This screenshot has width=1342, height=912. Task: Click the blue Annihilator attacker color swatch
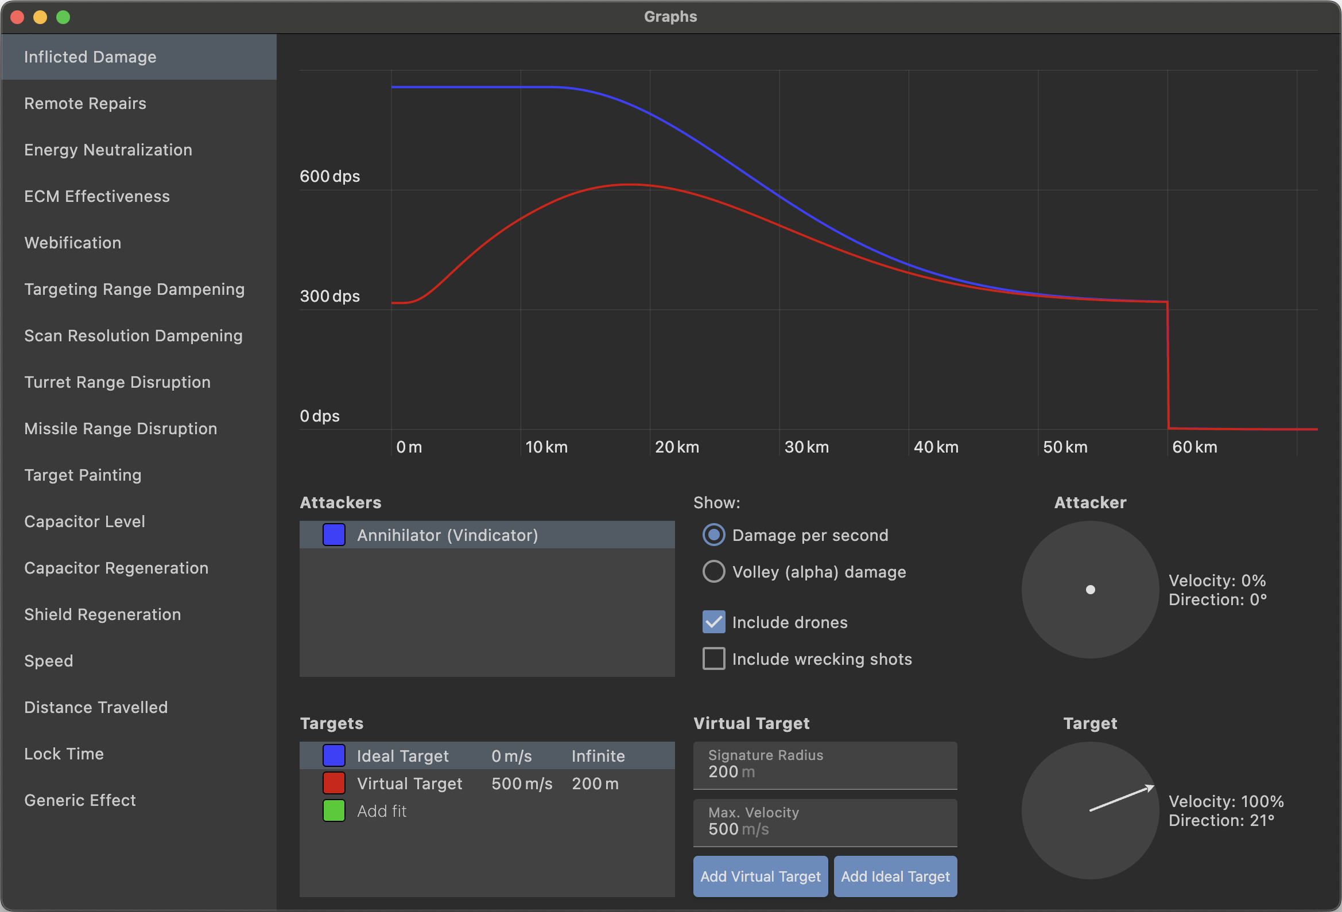(x=333, y=535)
